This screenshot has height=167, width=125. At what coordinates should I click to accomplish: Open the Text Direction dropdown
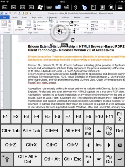tap(20, 25)
